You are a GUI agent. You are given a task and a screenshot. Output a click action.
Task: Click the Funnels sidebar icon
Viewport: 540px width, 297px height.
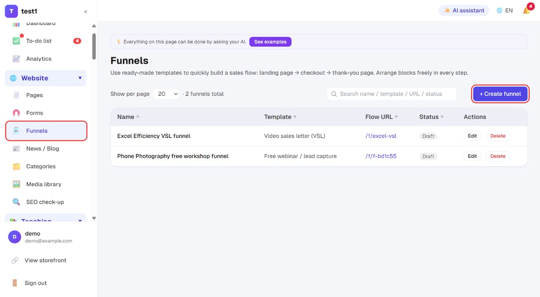16,131
